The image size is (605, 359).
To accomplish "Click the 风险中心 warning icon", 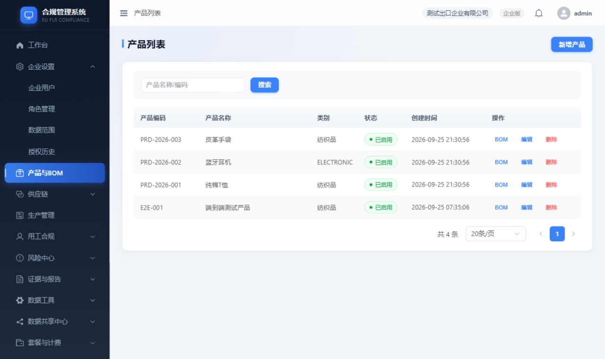I will click(20, 258).
